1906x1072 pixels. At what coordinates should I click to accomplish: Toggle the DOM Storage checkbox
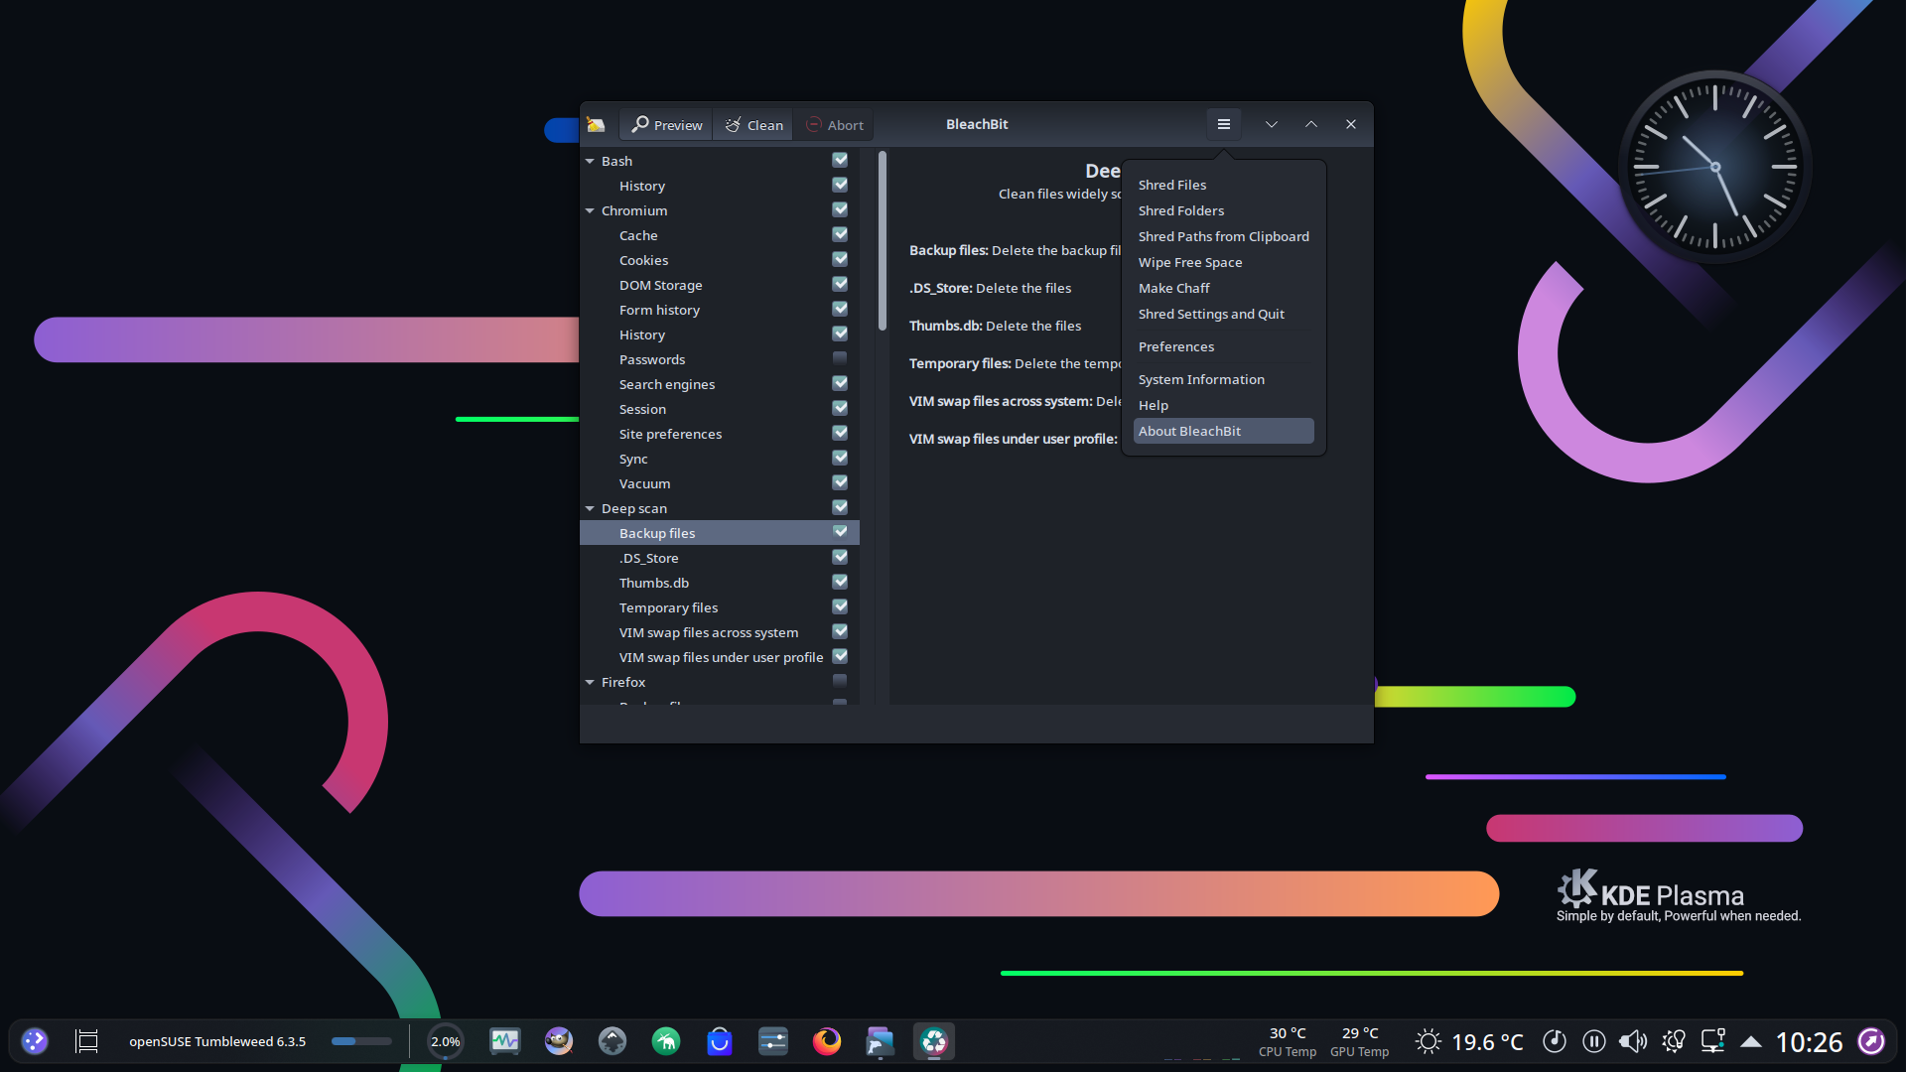pyautogui.click(x=840, y=284)
